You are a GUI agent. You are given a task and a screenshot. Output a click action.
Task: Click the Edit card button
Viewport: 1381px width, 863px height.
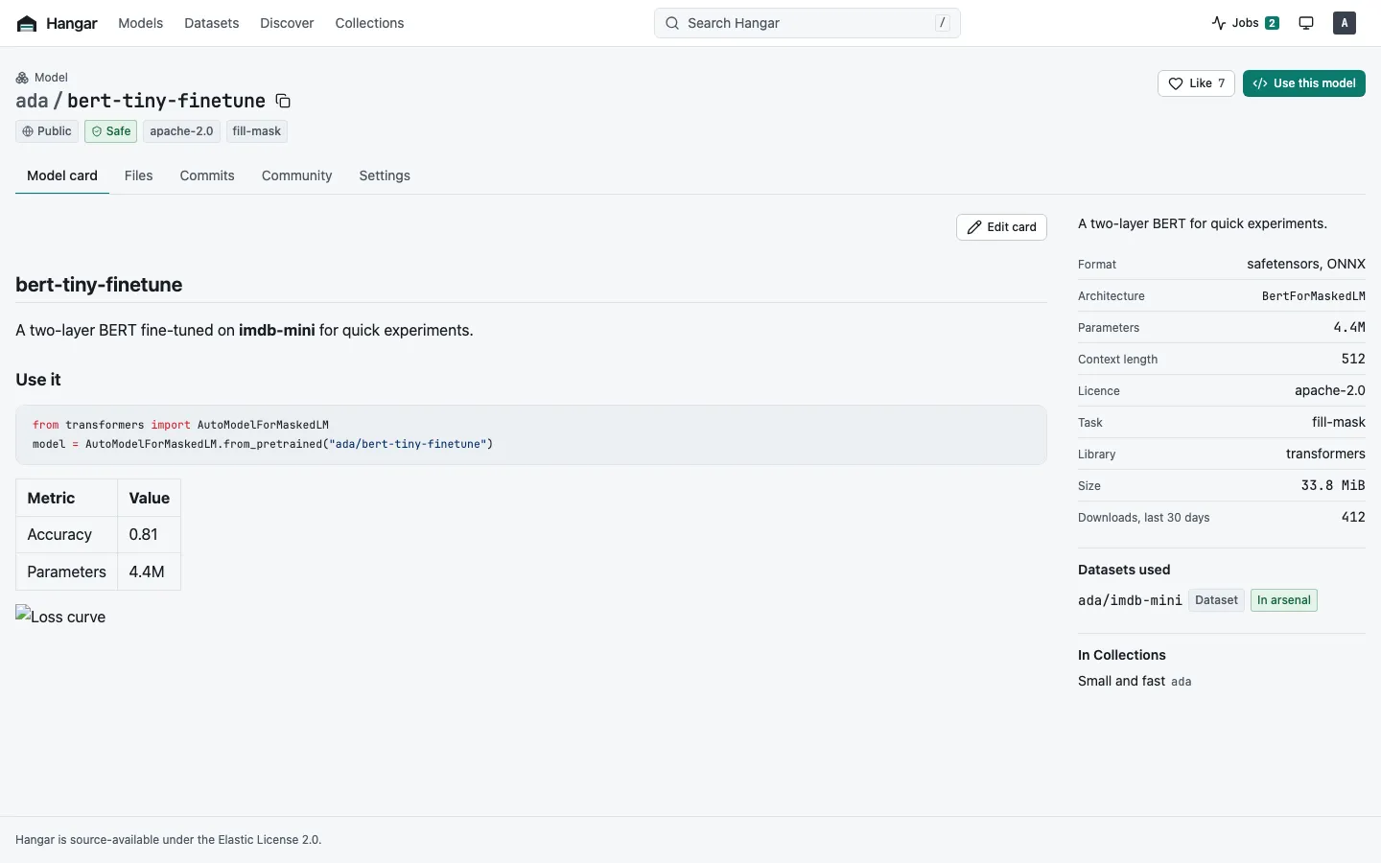point(1001,227)
